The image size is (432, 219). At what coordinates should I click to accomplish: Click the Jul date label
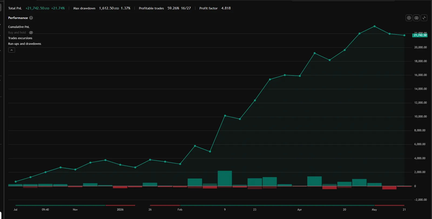point(15,210)
